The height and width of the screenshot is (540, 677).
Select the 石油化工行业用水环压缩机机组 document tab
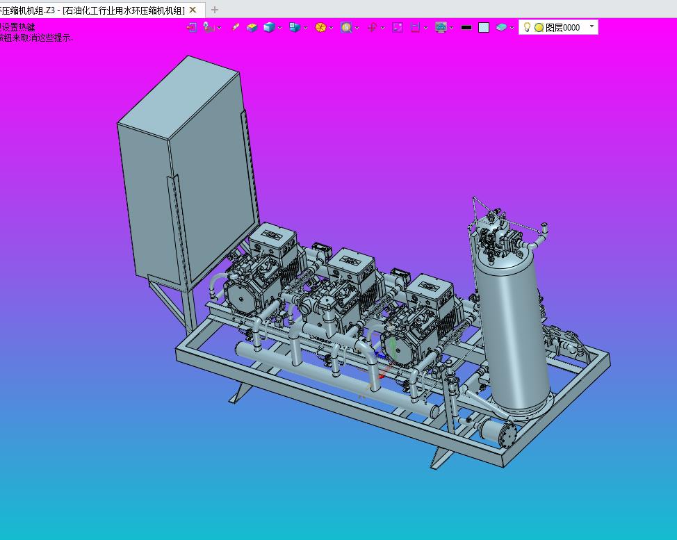(94, 10)
